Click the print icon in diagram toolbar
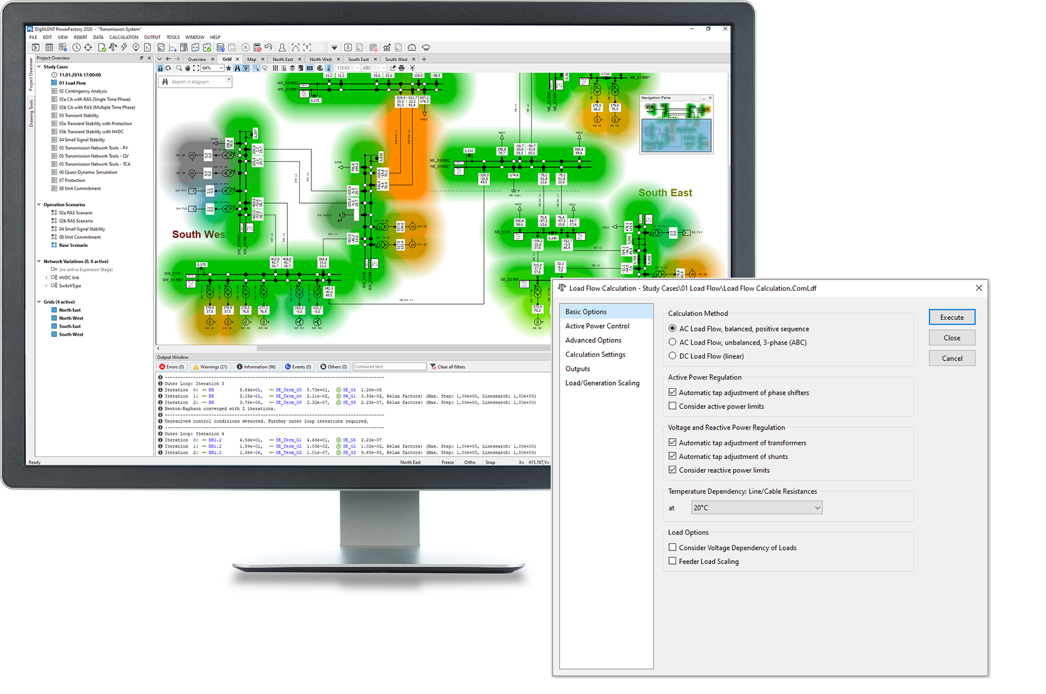The height and width of the screenshot is (694, 1046). coord(402,68)
